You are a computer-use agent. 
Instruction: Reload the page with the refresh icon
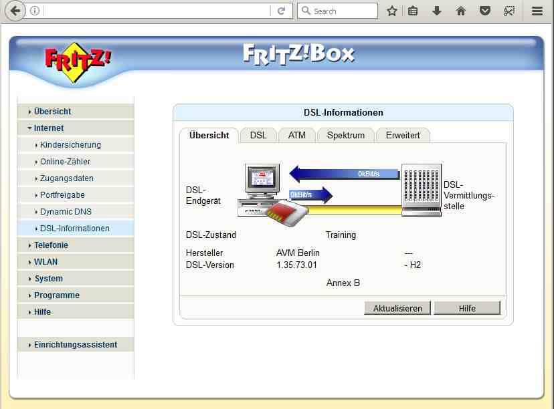pos(281,11)
